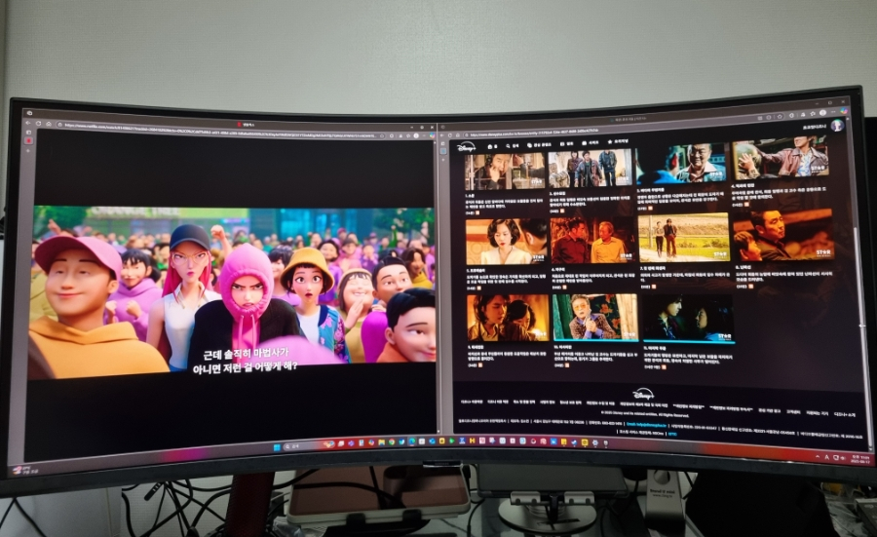Open Settings gear on the Windows taskbar
The image size is (877, 537).
(595, 443)
